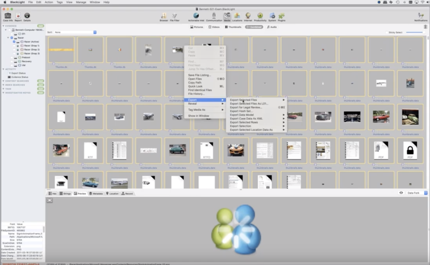430x265 pixels.
Task: Open the Actionable Intel view
Action: [196, 16]
